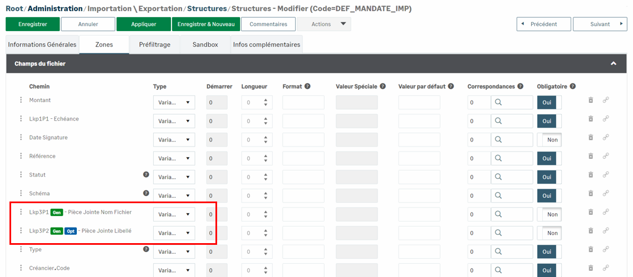
Task: Go to next record with Suivant
Action: (x=600, y=24)
